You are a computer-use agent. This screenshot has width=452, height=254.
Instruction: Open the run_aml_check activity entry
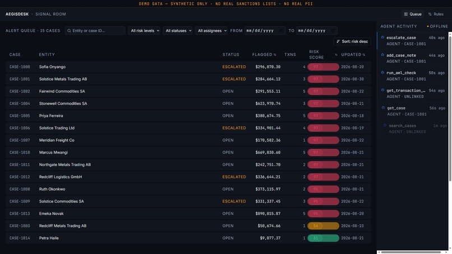[413, 76]
